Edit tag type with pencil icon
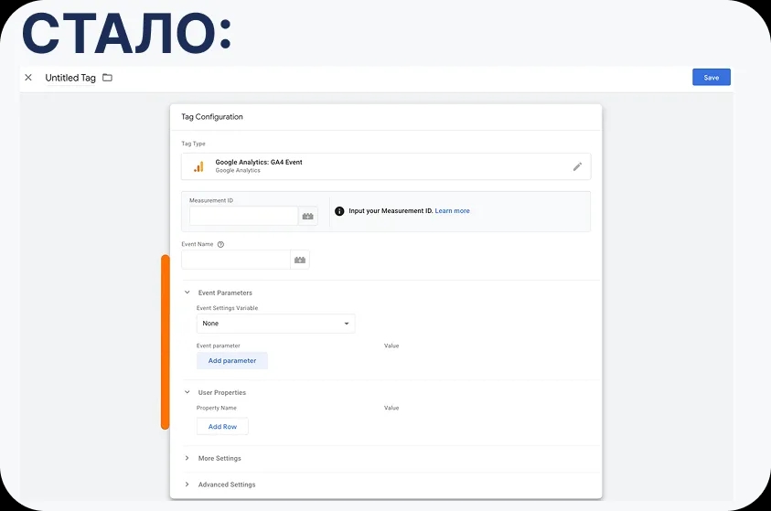 577,166
